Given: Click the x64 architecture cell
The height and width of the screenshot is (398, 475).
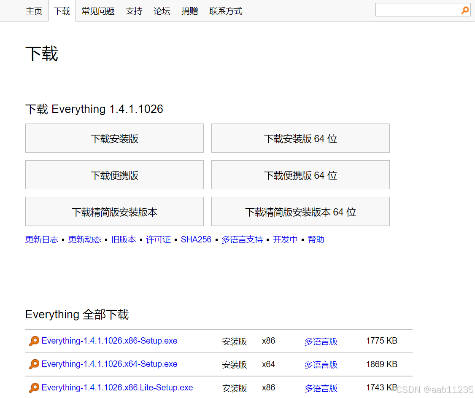Looking at the screenshot, I should 268,364.
